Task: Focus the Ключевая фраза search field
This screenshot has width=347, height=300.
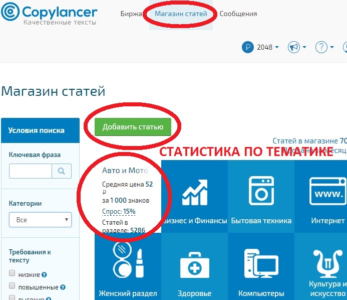Action: pyautogui.click(x=31, y=171)
